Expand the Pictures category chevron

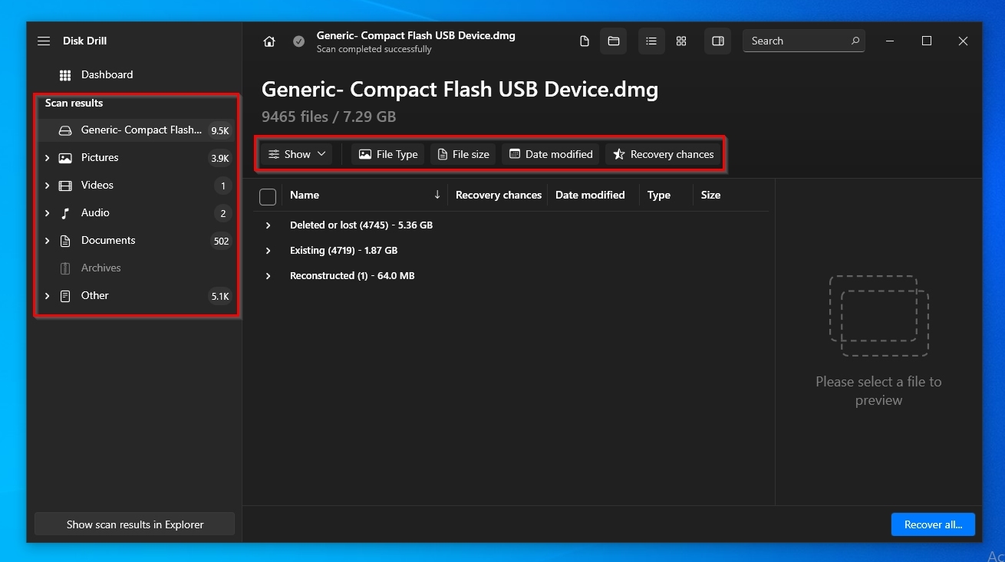pos(47,158)
